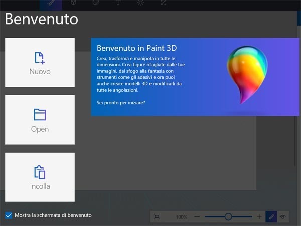Image resolution: width=301 pixels, height=226 pixels.
Task: Create a new project with Nuovo
Action: pyautogui.click(x=40, y=62)
